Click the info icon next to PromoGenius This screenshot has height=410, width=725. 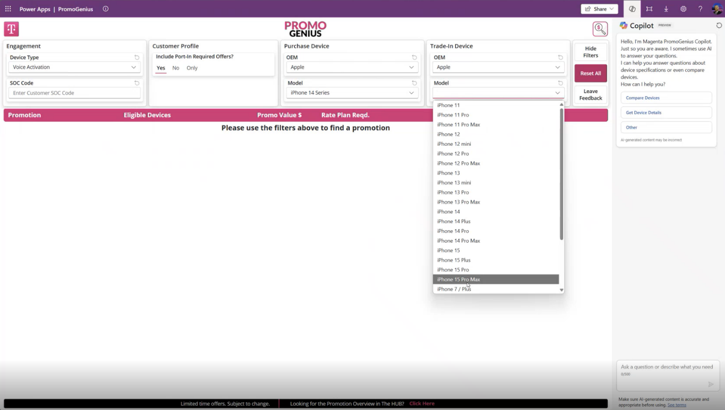pyautogui.click(x=105, y=9)
